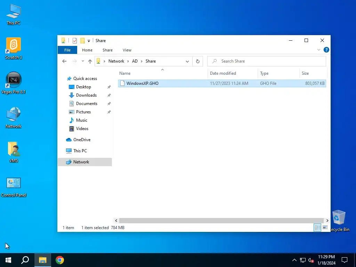
Task: Expand the ribbon with the chevron
Action: pyautogui.click(x=319, y=50)
